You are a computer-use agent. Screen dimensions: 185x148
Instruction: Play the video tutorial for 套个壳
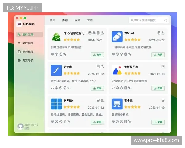point(121,121)
